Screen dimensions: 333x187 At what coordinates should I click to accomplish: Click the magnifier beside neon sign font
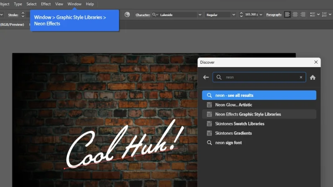coord(209,143)
